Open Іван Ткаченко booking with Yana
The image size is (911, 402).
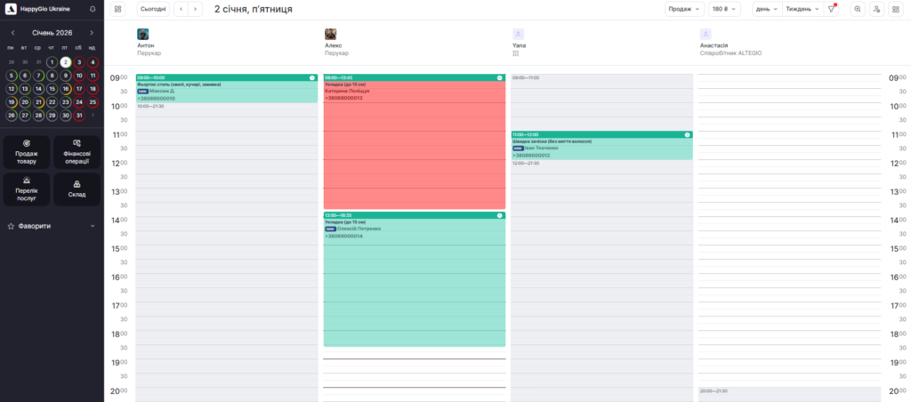point(602,145)
